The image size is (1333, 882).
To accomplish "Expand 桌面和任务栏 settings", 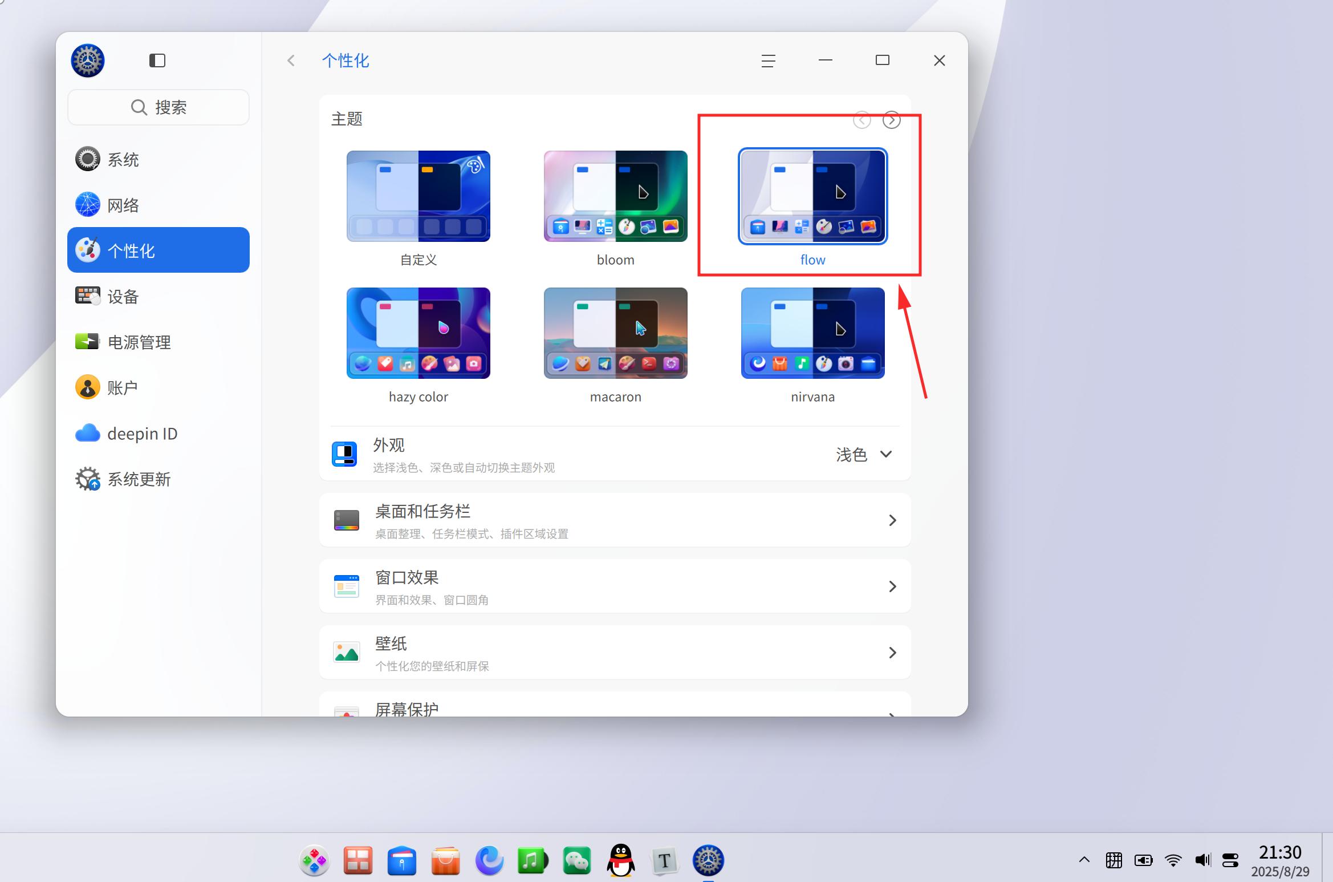I will (x=615, y=520).
